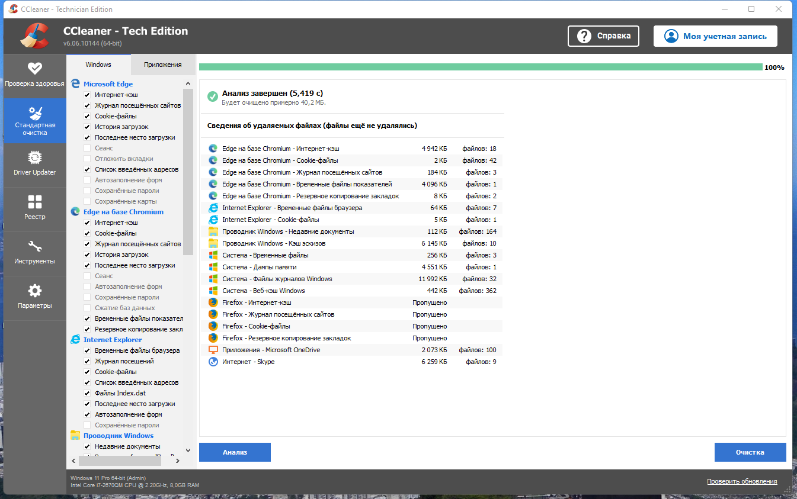
Task: Select the Стандартная очистка tool
Action: [x=34, y=120]
